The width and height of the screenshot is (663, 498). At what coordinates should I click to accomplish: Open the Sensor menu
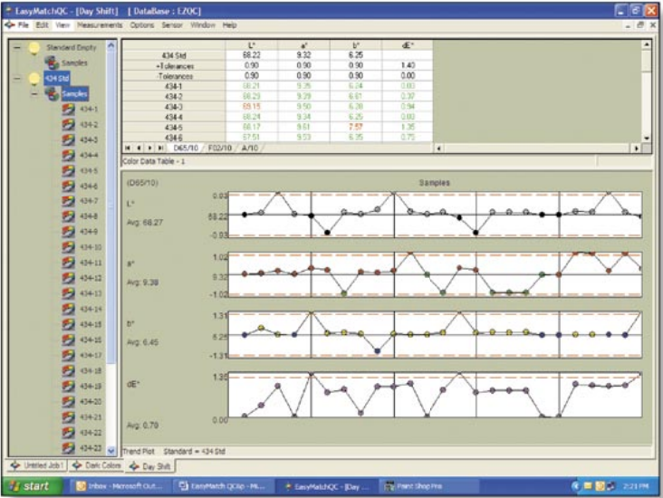173,25
